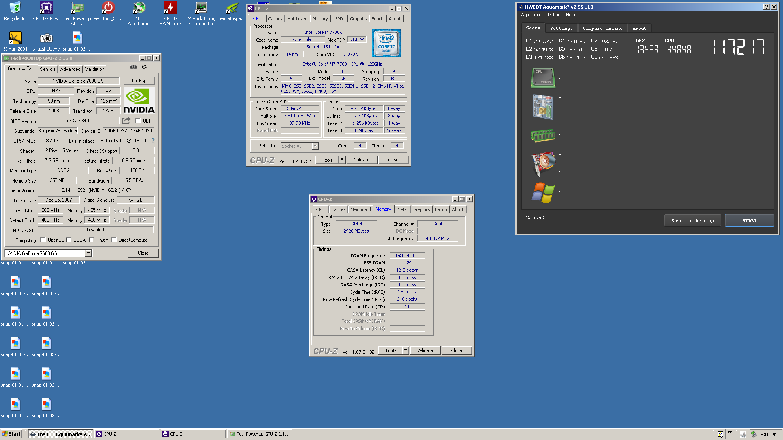This screenshot has height=440, width=783.
Task: Click GPU-Z refresh icon
Action: click(x=144, y=67)
